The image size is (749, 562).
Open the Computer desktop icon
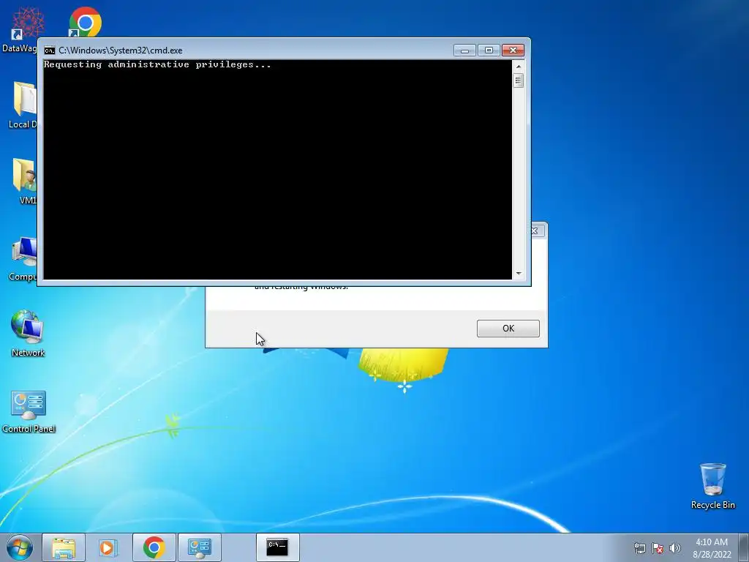(x=23, y=258)
